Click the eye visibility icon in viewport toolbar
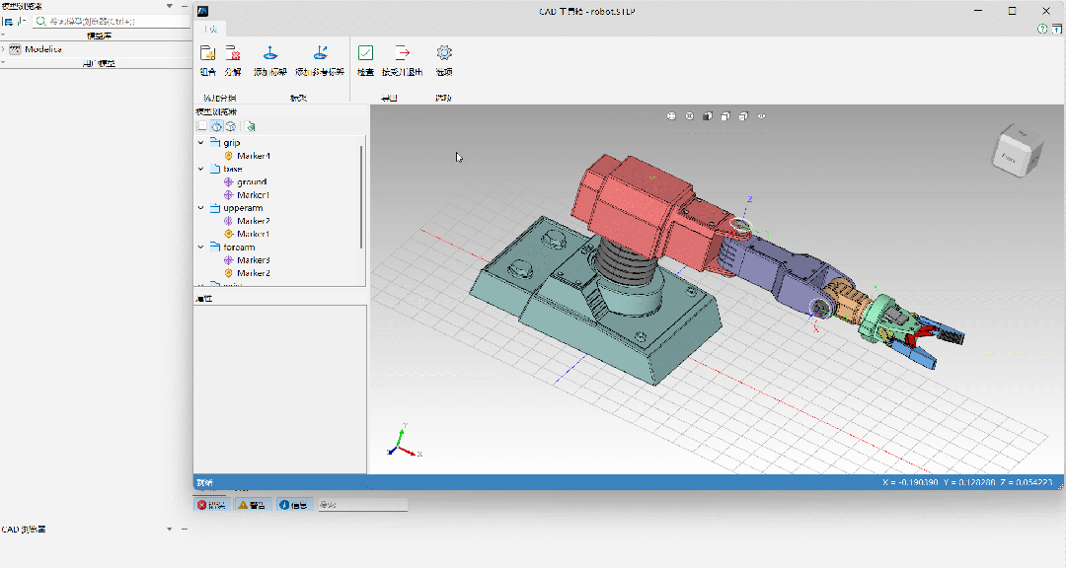Viewport: 1066px width, 568px height. pos(761,116)
